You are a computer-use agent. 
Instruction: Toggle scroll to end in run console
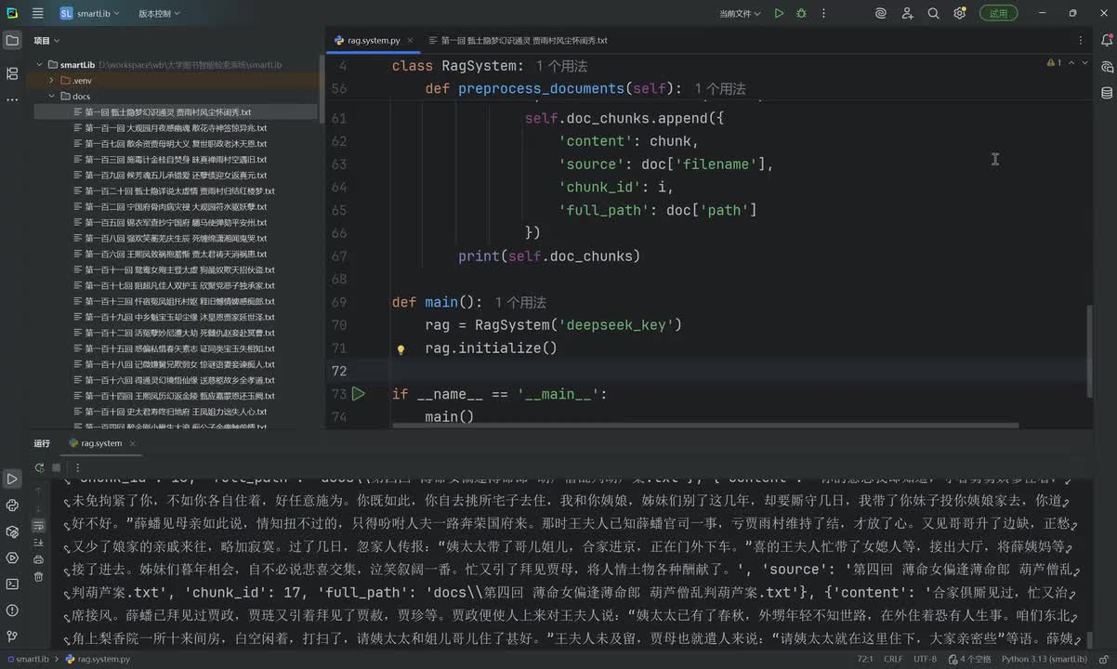38,543
